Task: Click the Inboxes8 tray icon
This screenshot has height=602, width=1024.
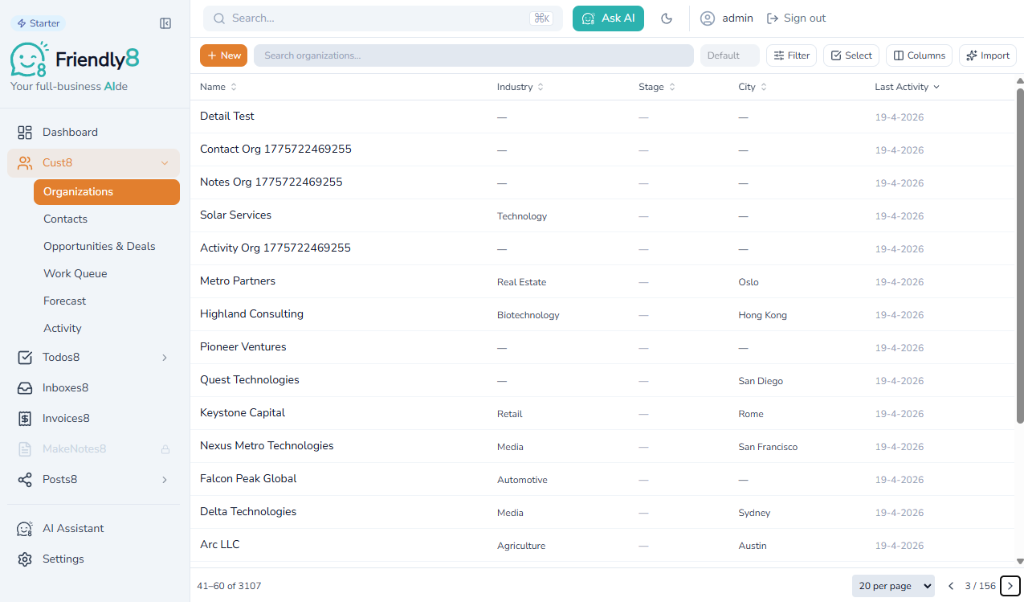Action: [25, 388]
